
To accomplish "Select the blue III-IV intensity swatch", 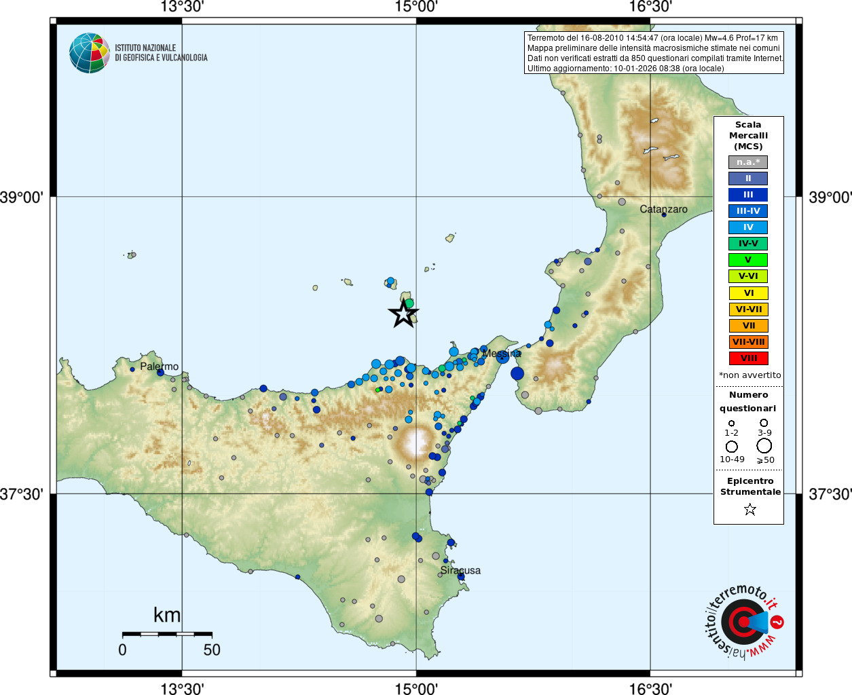I will click(x=748, y=211).
